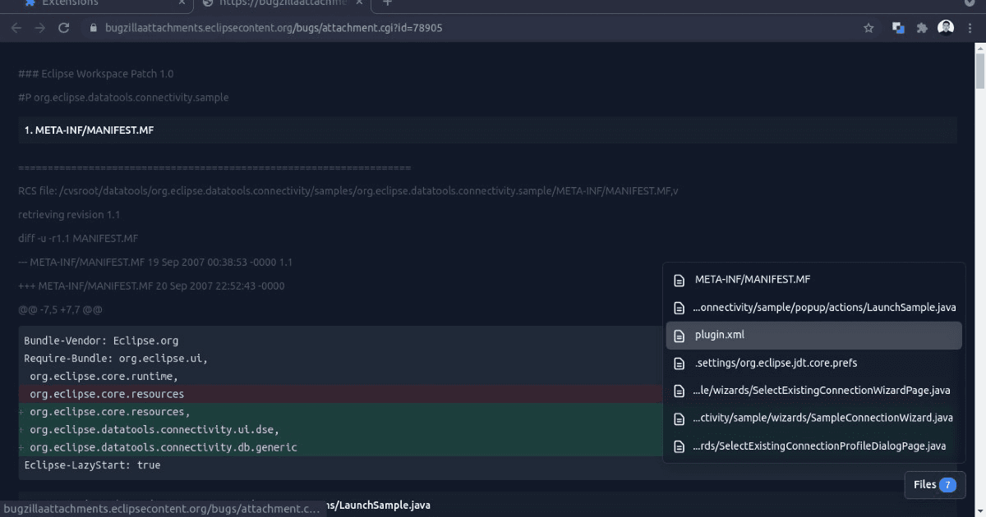Click the document icon beside plugin.xml
Image resolution: width=986 pixels, height=517 pixels.
tap(680, 335)
